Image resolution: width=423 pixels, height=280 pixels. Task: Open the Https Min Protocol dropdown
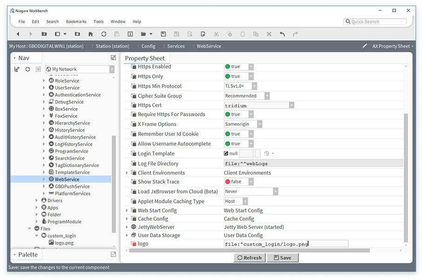coord(254,86)
